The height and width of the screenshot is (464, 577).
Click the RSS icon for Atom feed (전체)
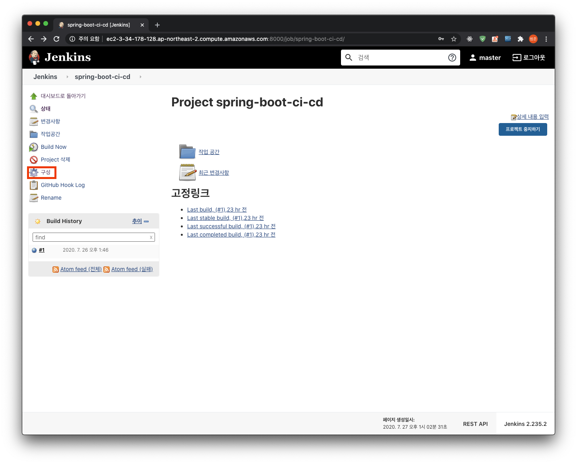pos(56,270)
